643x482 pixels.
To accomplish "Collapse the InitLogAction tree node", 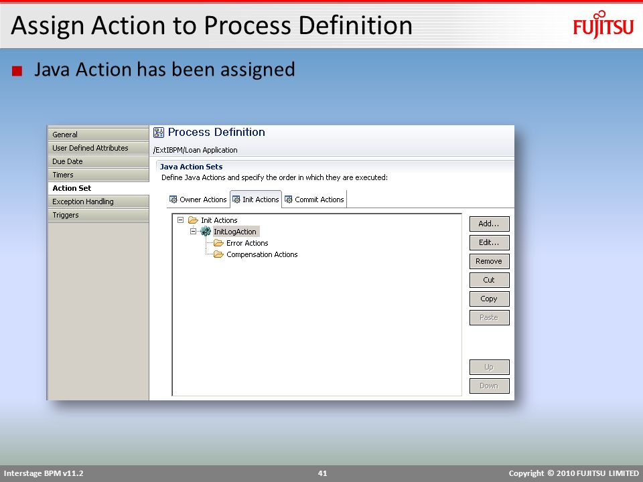I will coord(193,231).
